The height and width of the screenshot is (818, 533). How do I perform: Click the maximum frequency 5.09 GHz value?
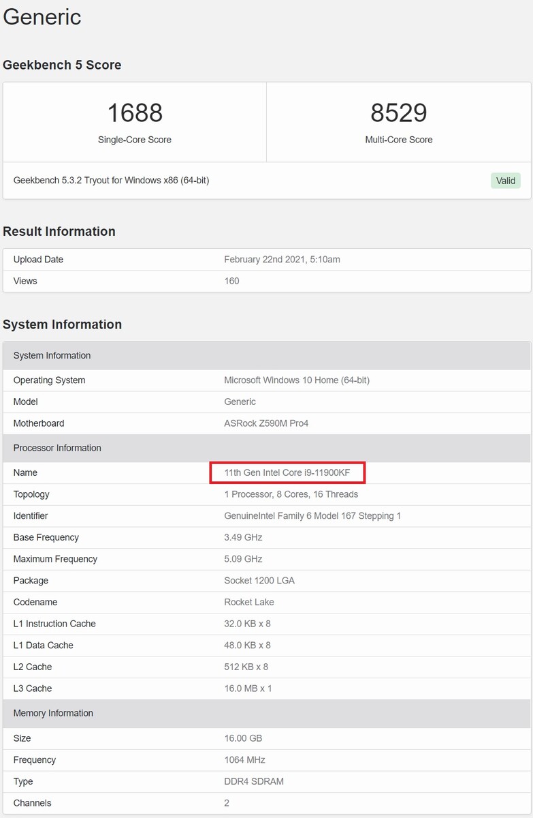click(243, 559)
